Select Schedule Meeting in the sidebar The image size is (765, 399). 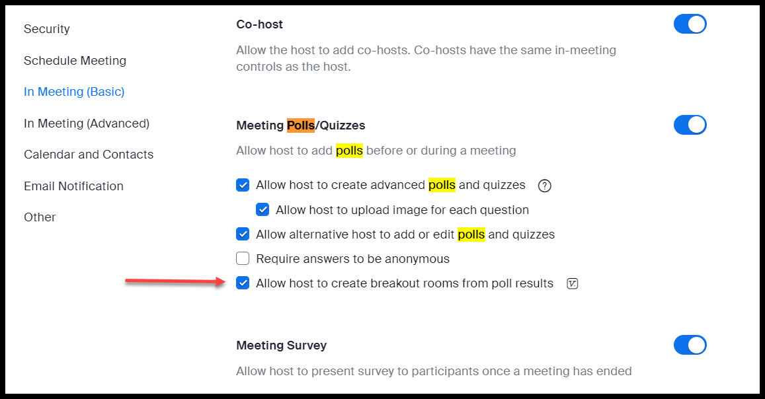pyautogui.click(x=75, y=60)
